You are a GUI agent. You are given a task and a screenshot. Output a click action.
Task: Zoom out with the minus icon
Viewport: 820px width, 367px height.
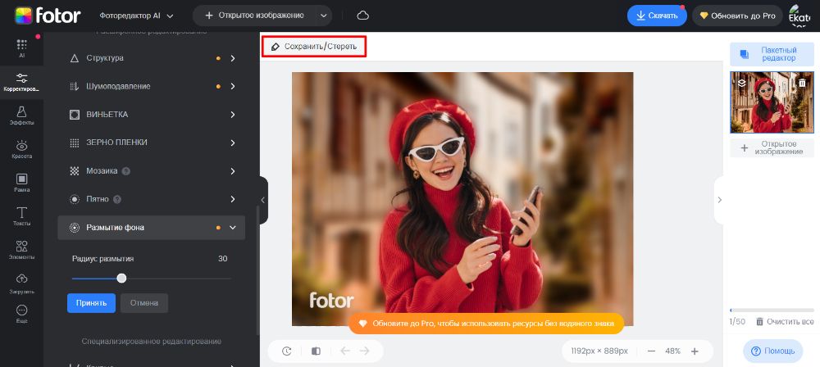[651, 351]
